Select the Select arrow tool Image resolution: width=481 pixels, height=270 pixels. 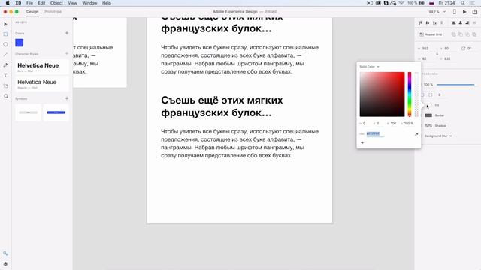(5, 24)
